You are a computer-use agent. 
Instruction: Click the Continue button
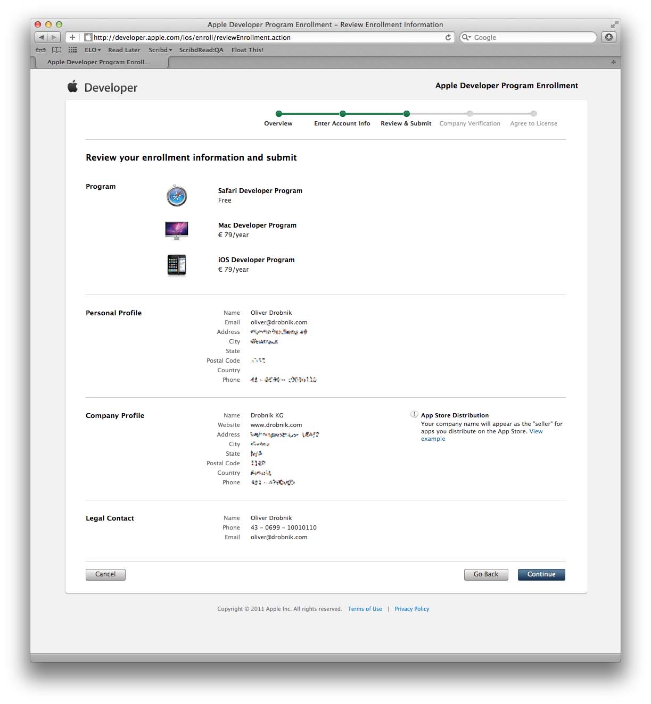[541, 574]
